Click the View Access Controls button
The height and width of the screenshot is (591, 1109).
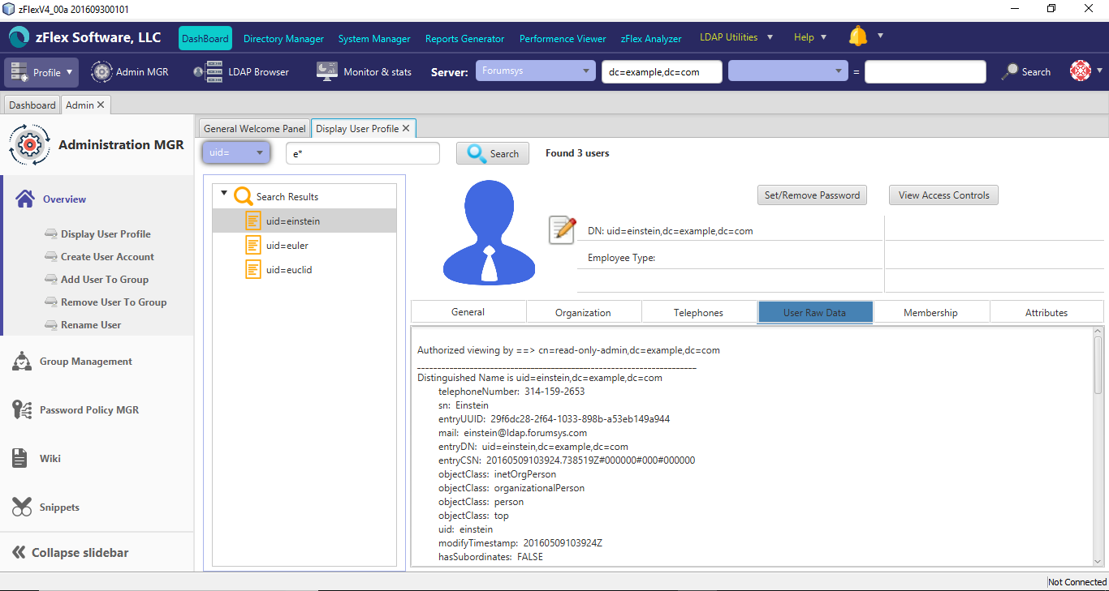(x=943, y=195)
